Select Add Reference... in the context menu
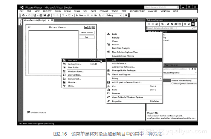Screen dimensions: 211x139 pos(134,63)
